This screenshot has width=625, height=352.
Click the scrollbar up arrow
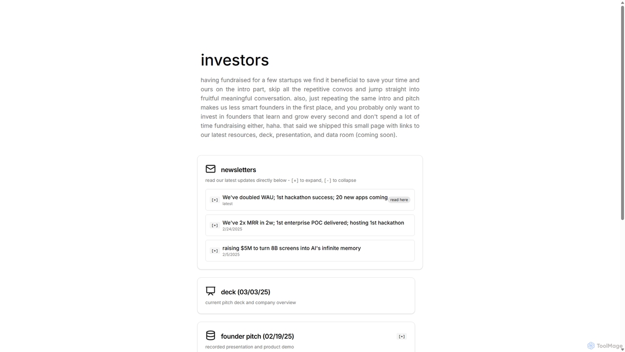pyautogui.click(x=622, y=3)
